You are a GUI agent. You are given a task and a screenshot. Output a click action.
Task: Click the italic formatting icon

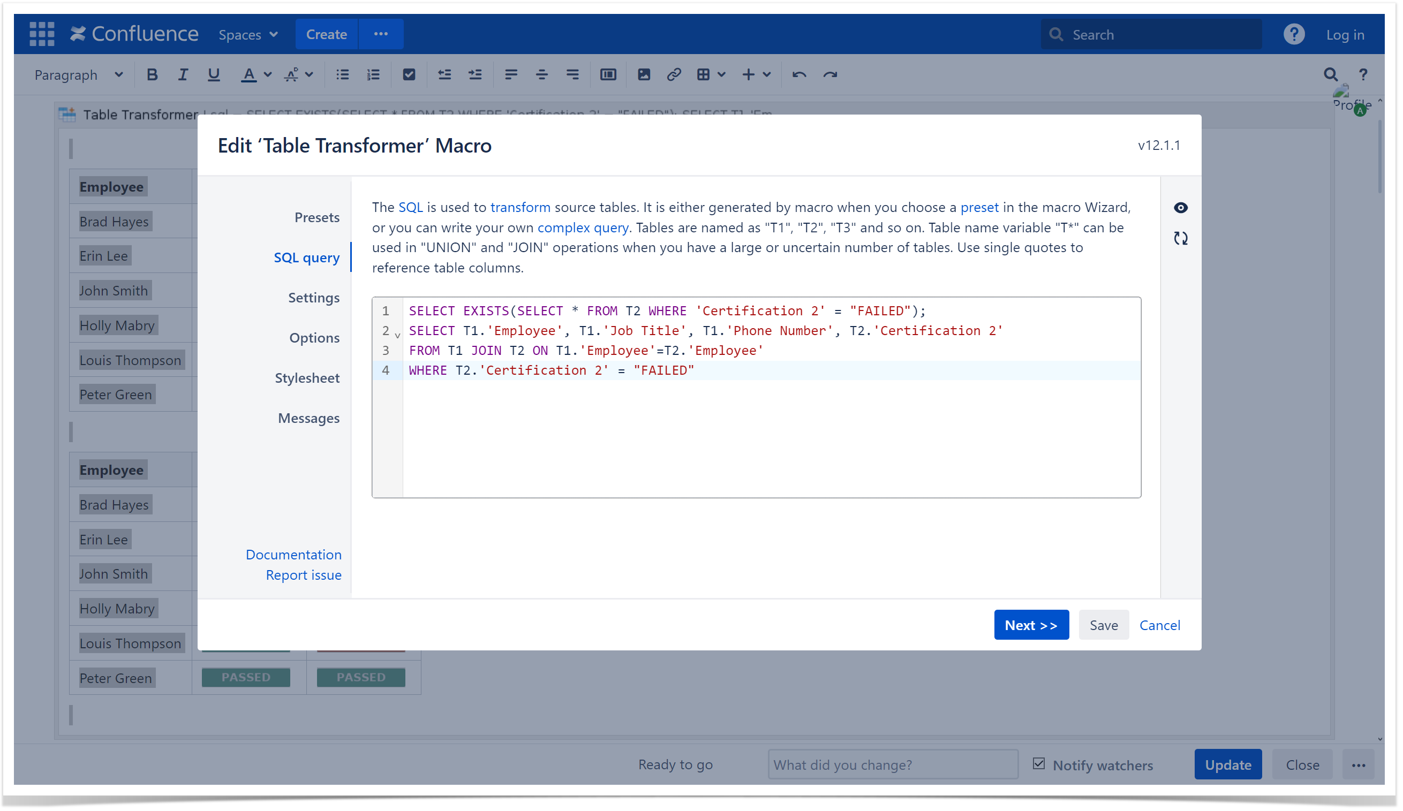click(x=183, y=74)
